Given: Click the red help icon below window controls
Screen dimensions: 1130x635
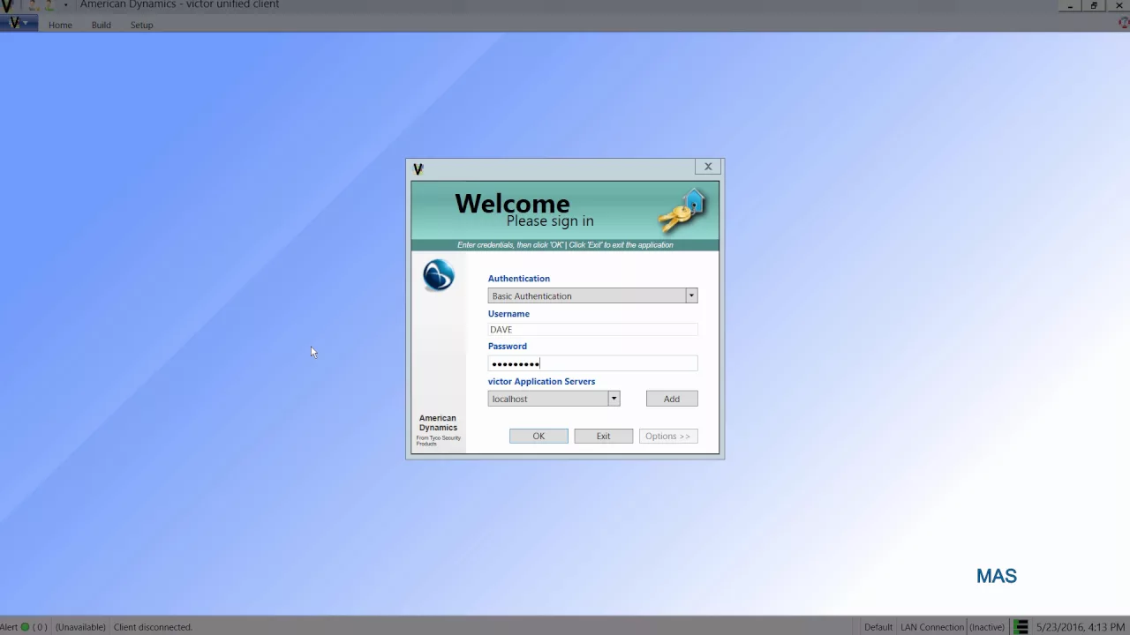Looking at the screenshot, I should [x=1124, y=24].
